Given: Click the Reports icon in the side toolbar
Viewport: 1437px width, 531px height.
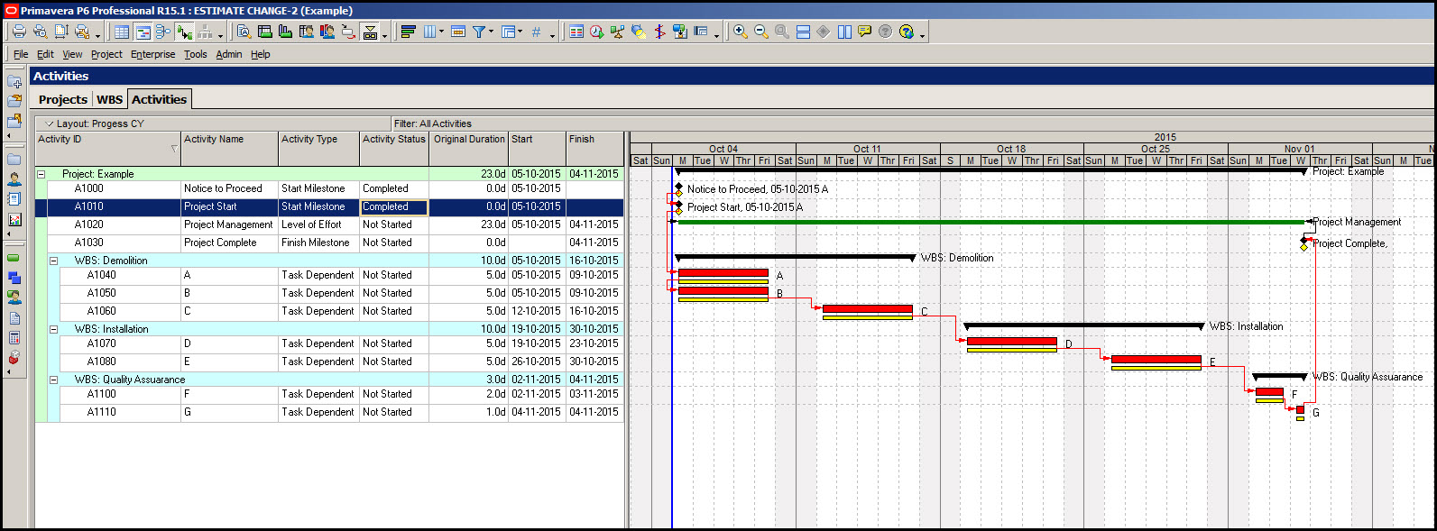Looking at the screenshot, I should pos(14,198).
